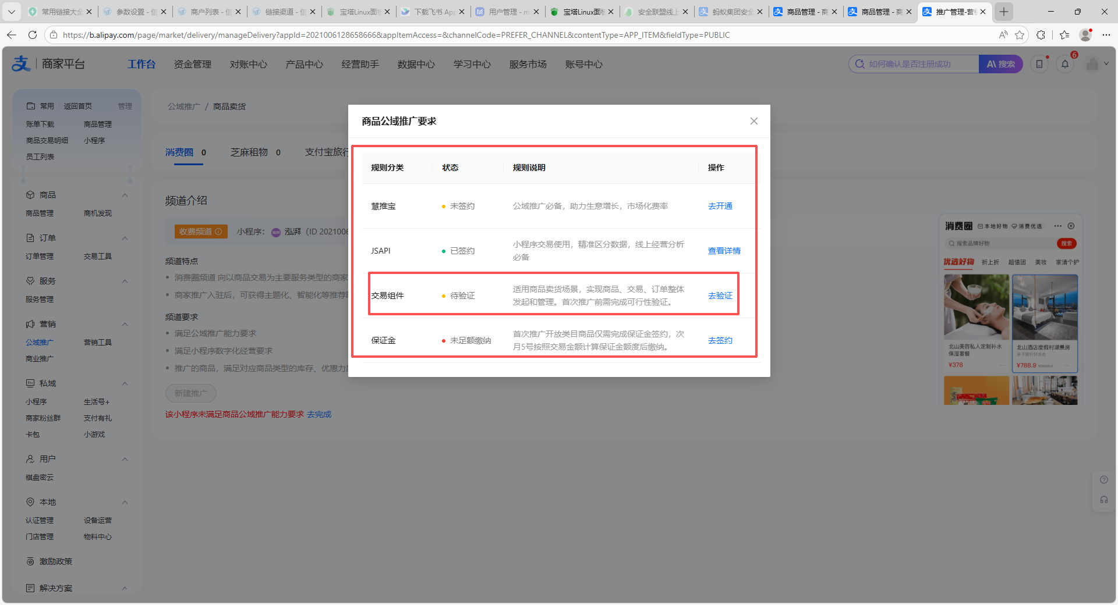Viewport: 1118px width, 605px height.
Task: Click the Alipay 商家平台 logo
Action: [48, 64]
